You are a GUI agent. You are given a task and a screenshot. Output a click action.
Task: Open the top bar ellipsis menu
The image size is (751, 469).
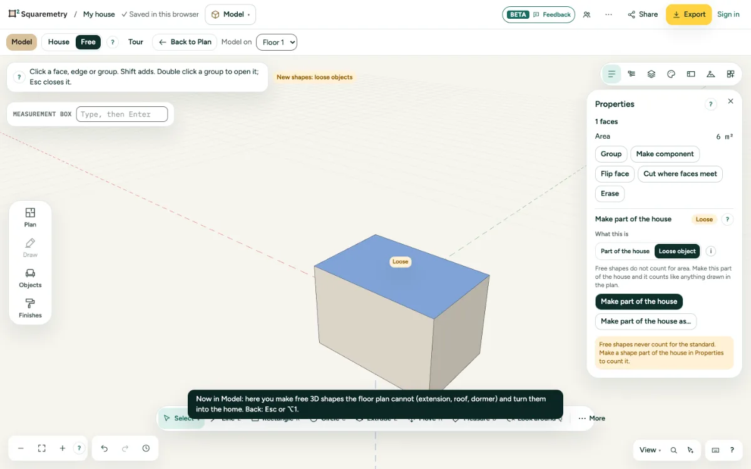pyautogui.click(x=608, y=14)
